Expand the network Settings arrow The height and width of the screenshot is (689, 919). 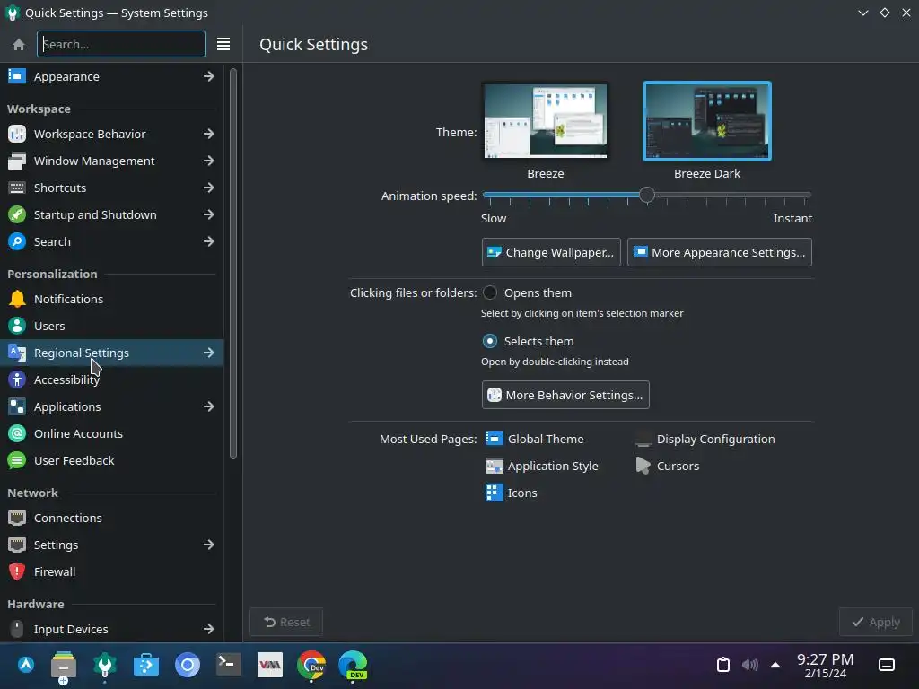coord(208,545)
